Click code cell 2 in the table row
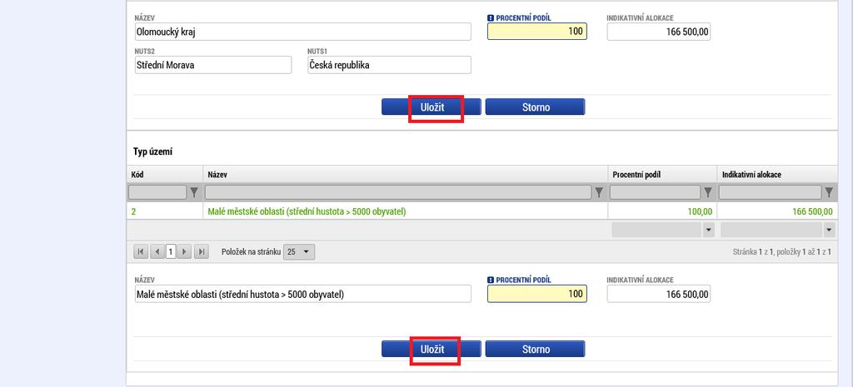The image size is (853, 387). [165, 211]
